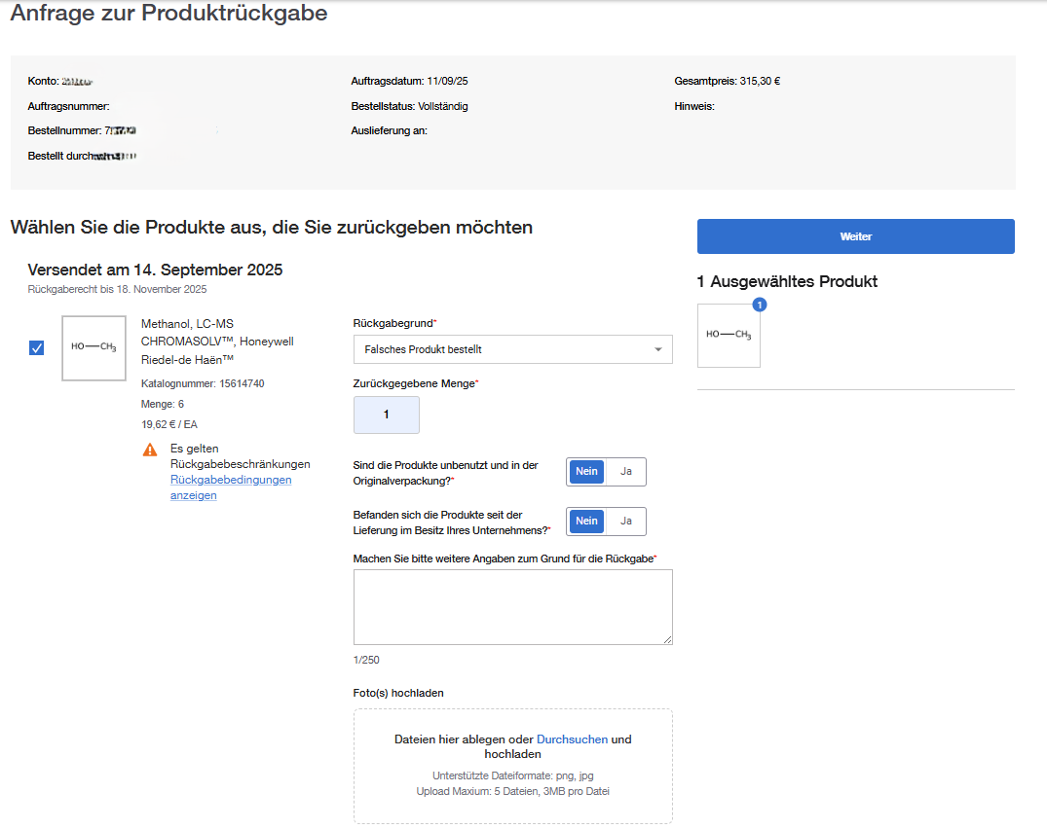Select the checkbox next to the Methanol product
1047x829 pixels.
tap(36, 347)
